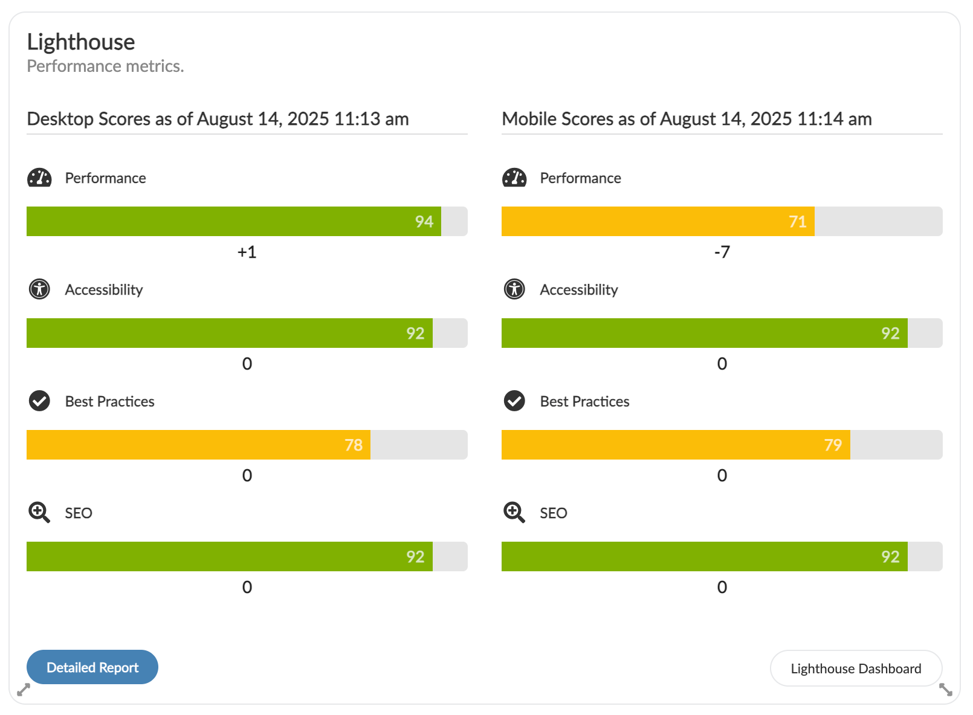The image size is (973, 715).
Task: Click the mobile Accessibility person icon
Action: point(514,289)
